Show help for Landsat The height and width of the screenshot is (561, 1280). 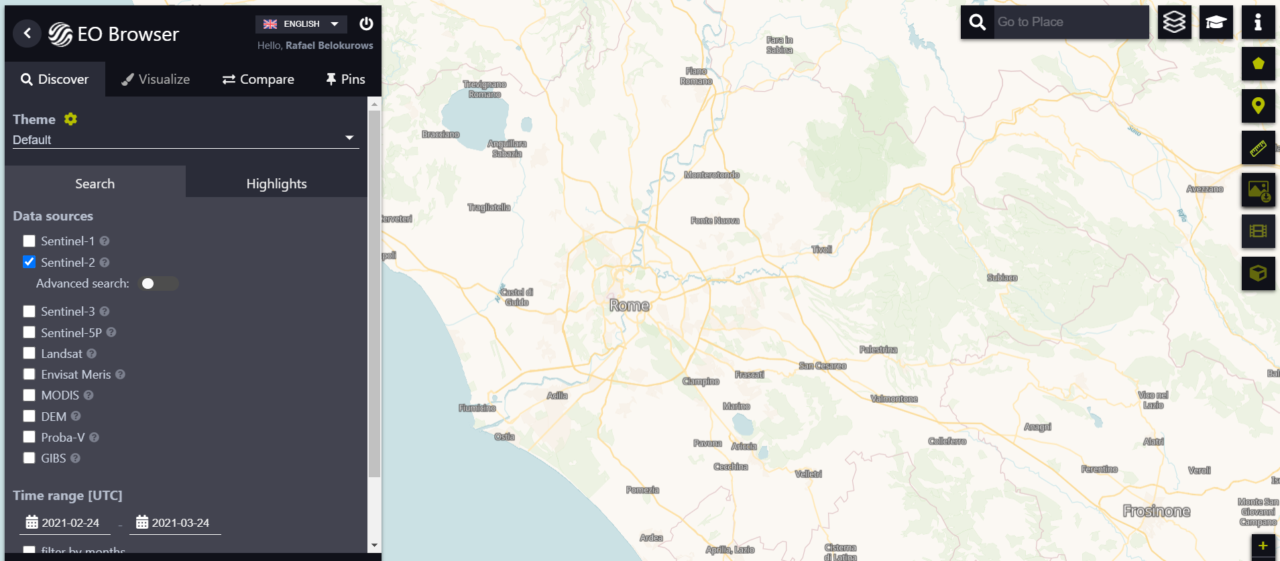click(x=92, y=353)
